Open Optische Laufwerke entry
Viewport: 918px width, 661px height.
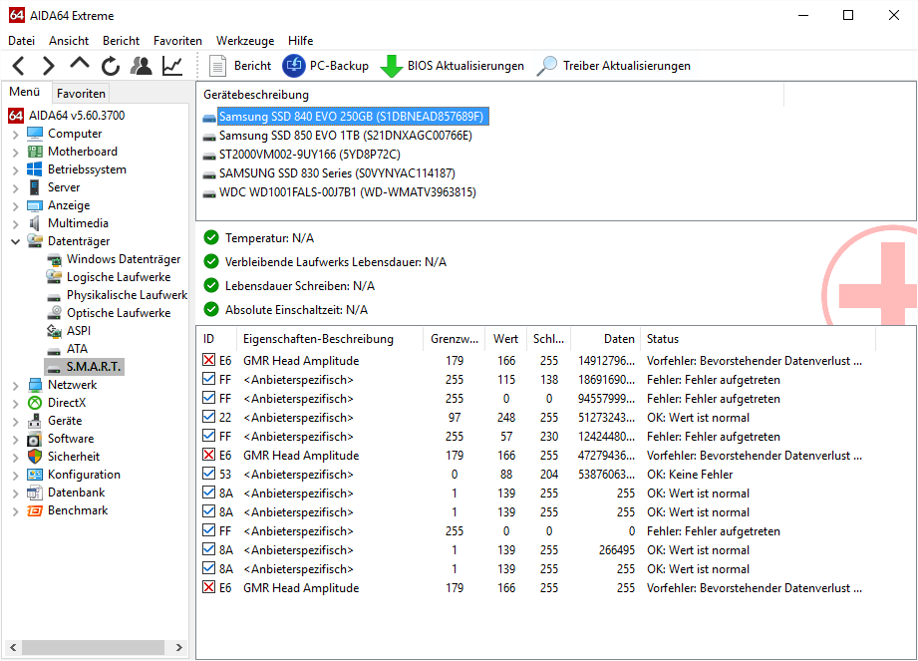[119, 313]
